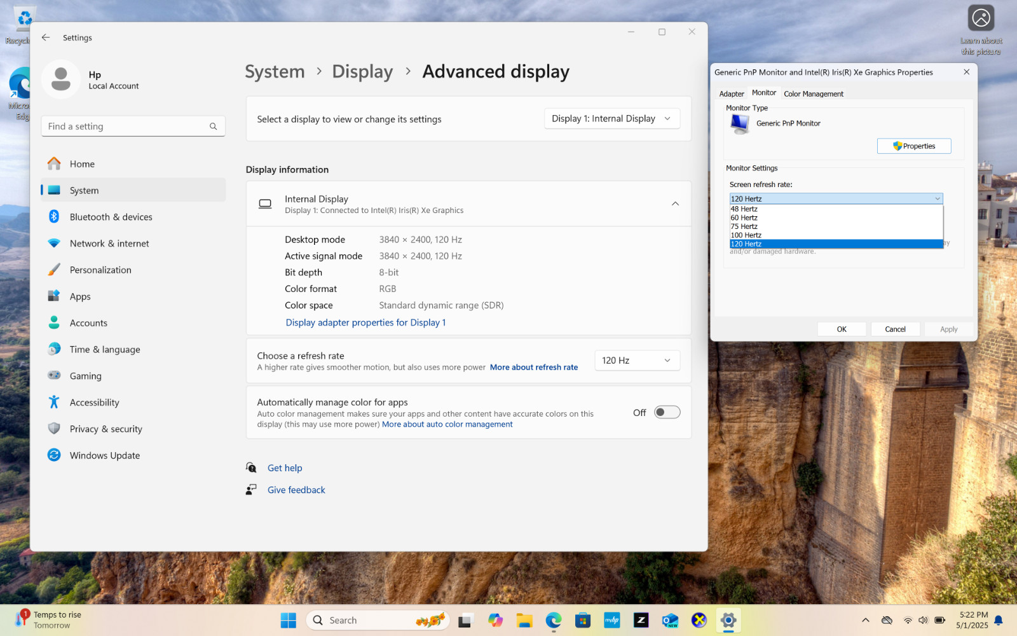The height and width of the screenshot is (636, 1017).
Task: Switch to the Adapter tab
Action: [x=732, y=93]
